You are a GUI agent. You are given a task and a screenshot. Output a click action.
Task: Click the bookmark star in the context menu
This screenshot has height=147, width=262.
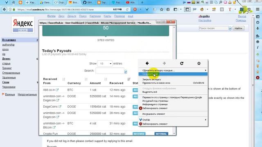[199, 63]
